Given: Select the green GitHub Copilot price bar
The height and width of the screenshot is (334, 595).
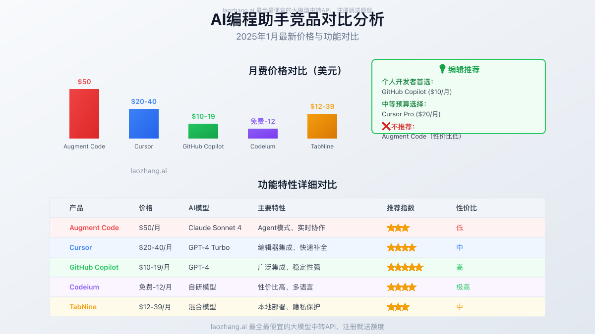Looking at the screenshot, I should tap(203, 131).
